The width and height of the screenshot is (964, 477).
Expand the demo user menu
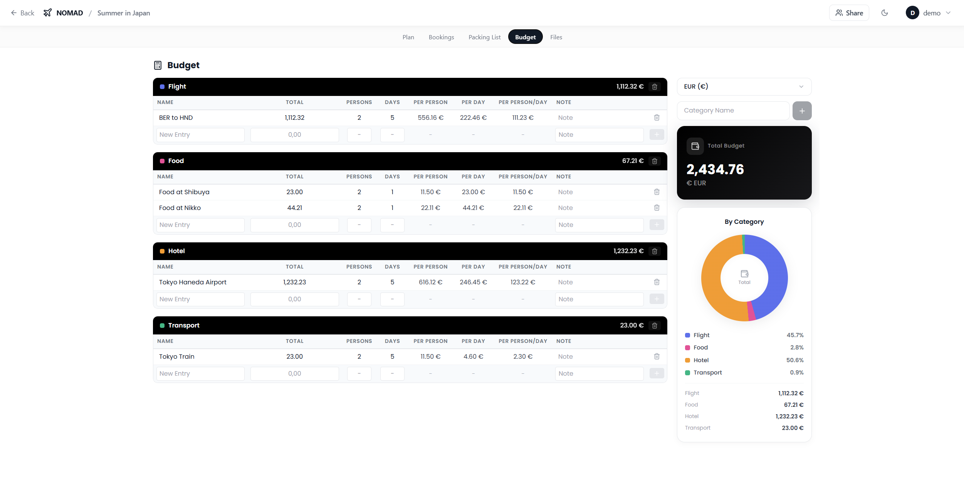[x=931, y=13]
